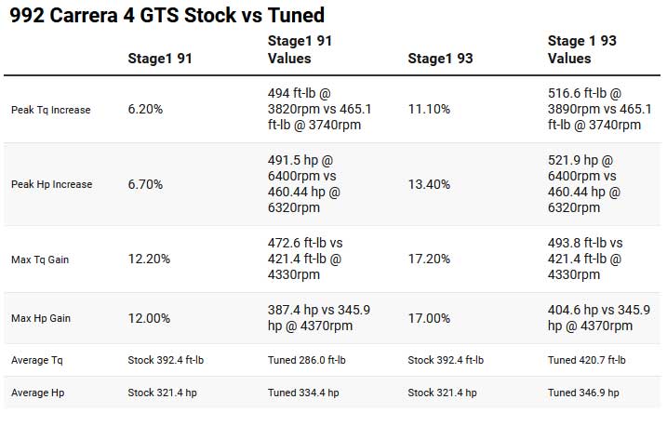Click the 516.6 ft-lb @ 3890rpm cell
The image size is (667, 426).
click(600, 109)
